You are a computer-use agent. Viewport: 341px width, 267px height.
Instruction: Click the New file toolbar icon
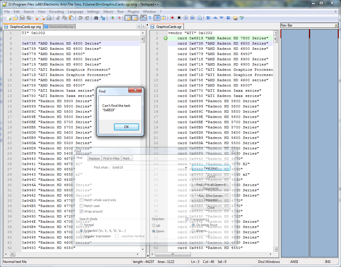[9, 18]
